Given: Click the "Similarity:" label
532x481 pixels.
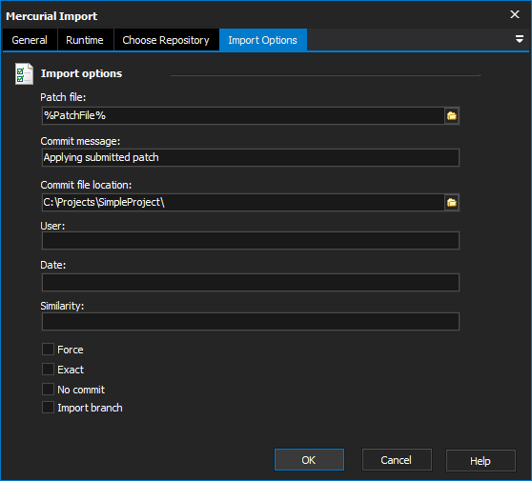Looking at the screenshot, I should coord(62,306).
